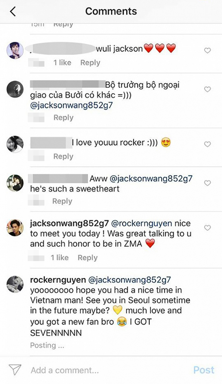Like the 'Bộ trưởng bộ ngoại giao' comment
Image resolution: width=222 pixels, height=384 pixels.
coord(208,89)
